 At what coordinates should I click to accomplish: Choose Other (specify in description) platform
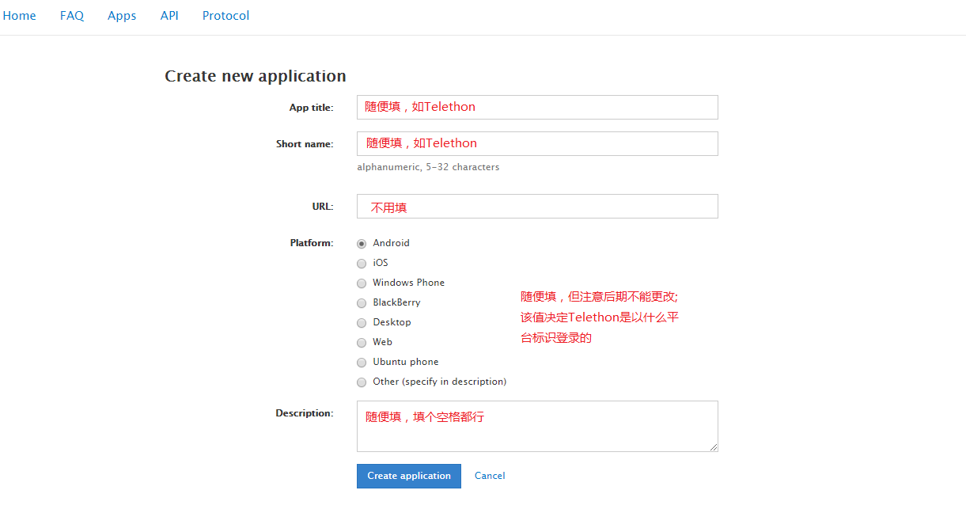pyautogui.click(x=362, y=382)
